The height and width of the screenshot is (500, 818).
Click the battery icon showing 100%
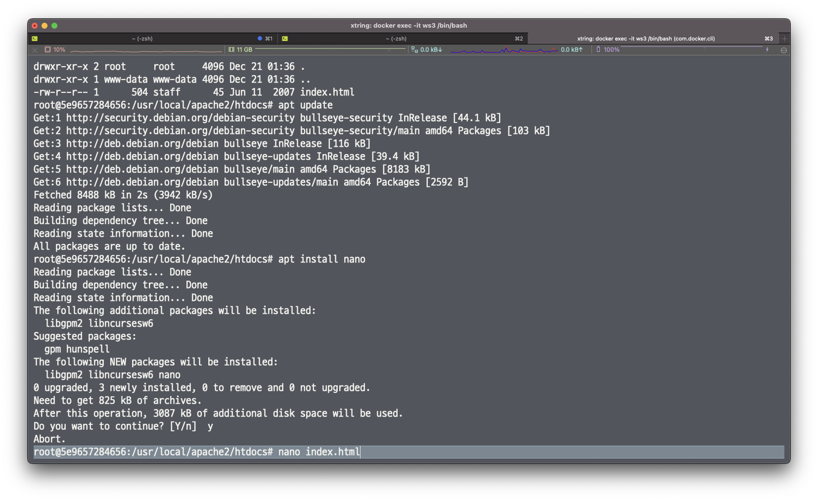pyautogui.click(x=598, y=49)
